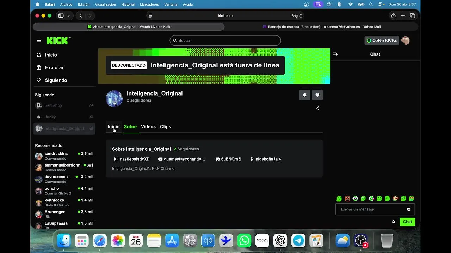
Task: Open Juaky in the following list
Action: pyautogui.click(x=64, y=117)
